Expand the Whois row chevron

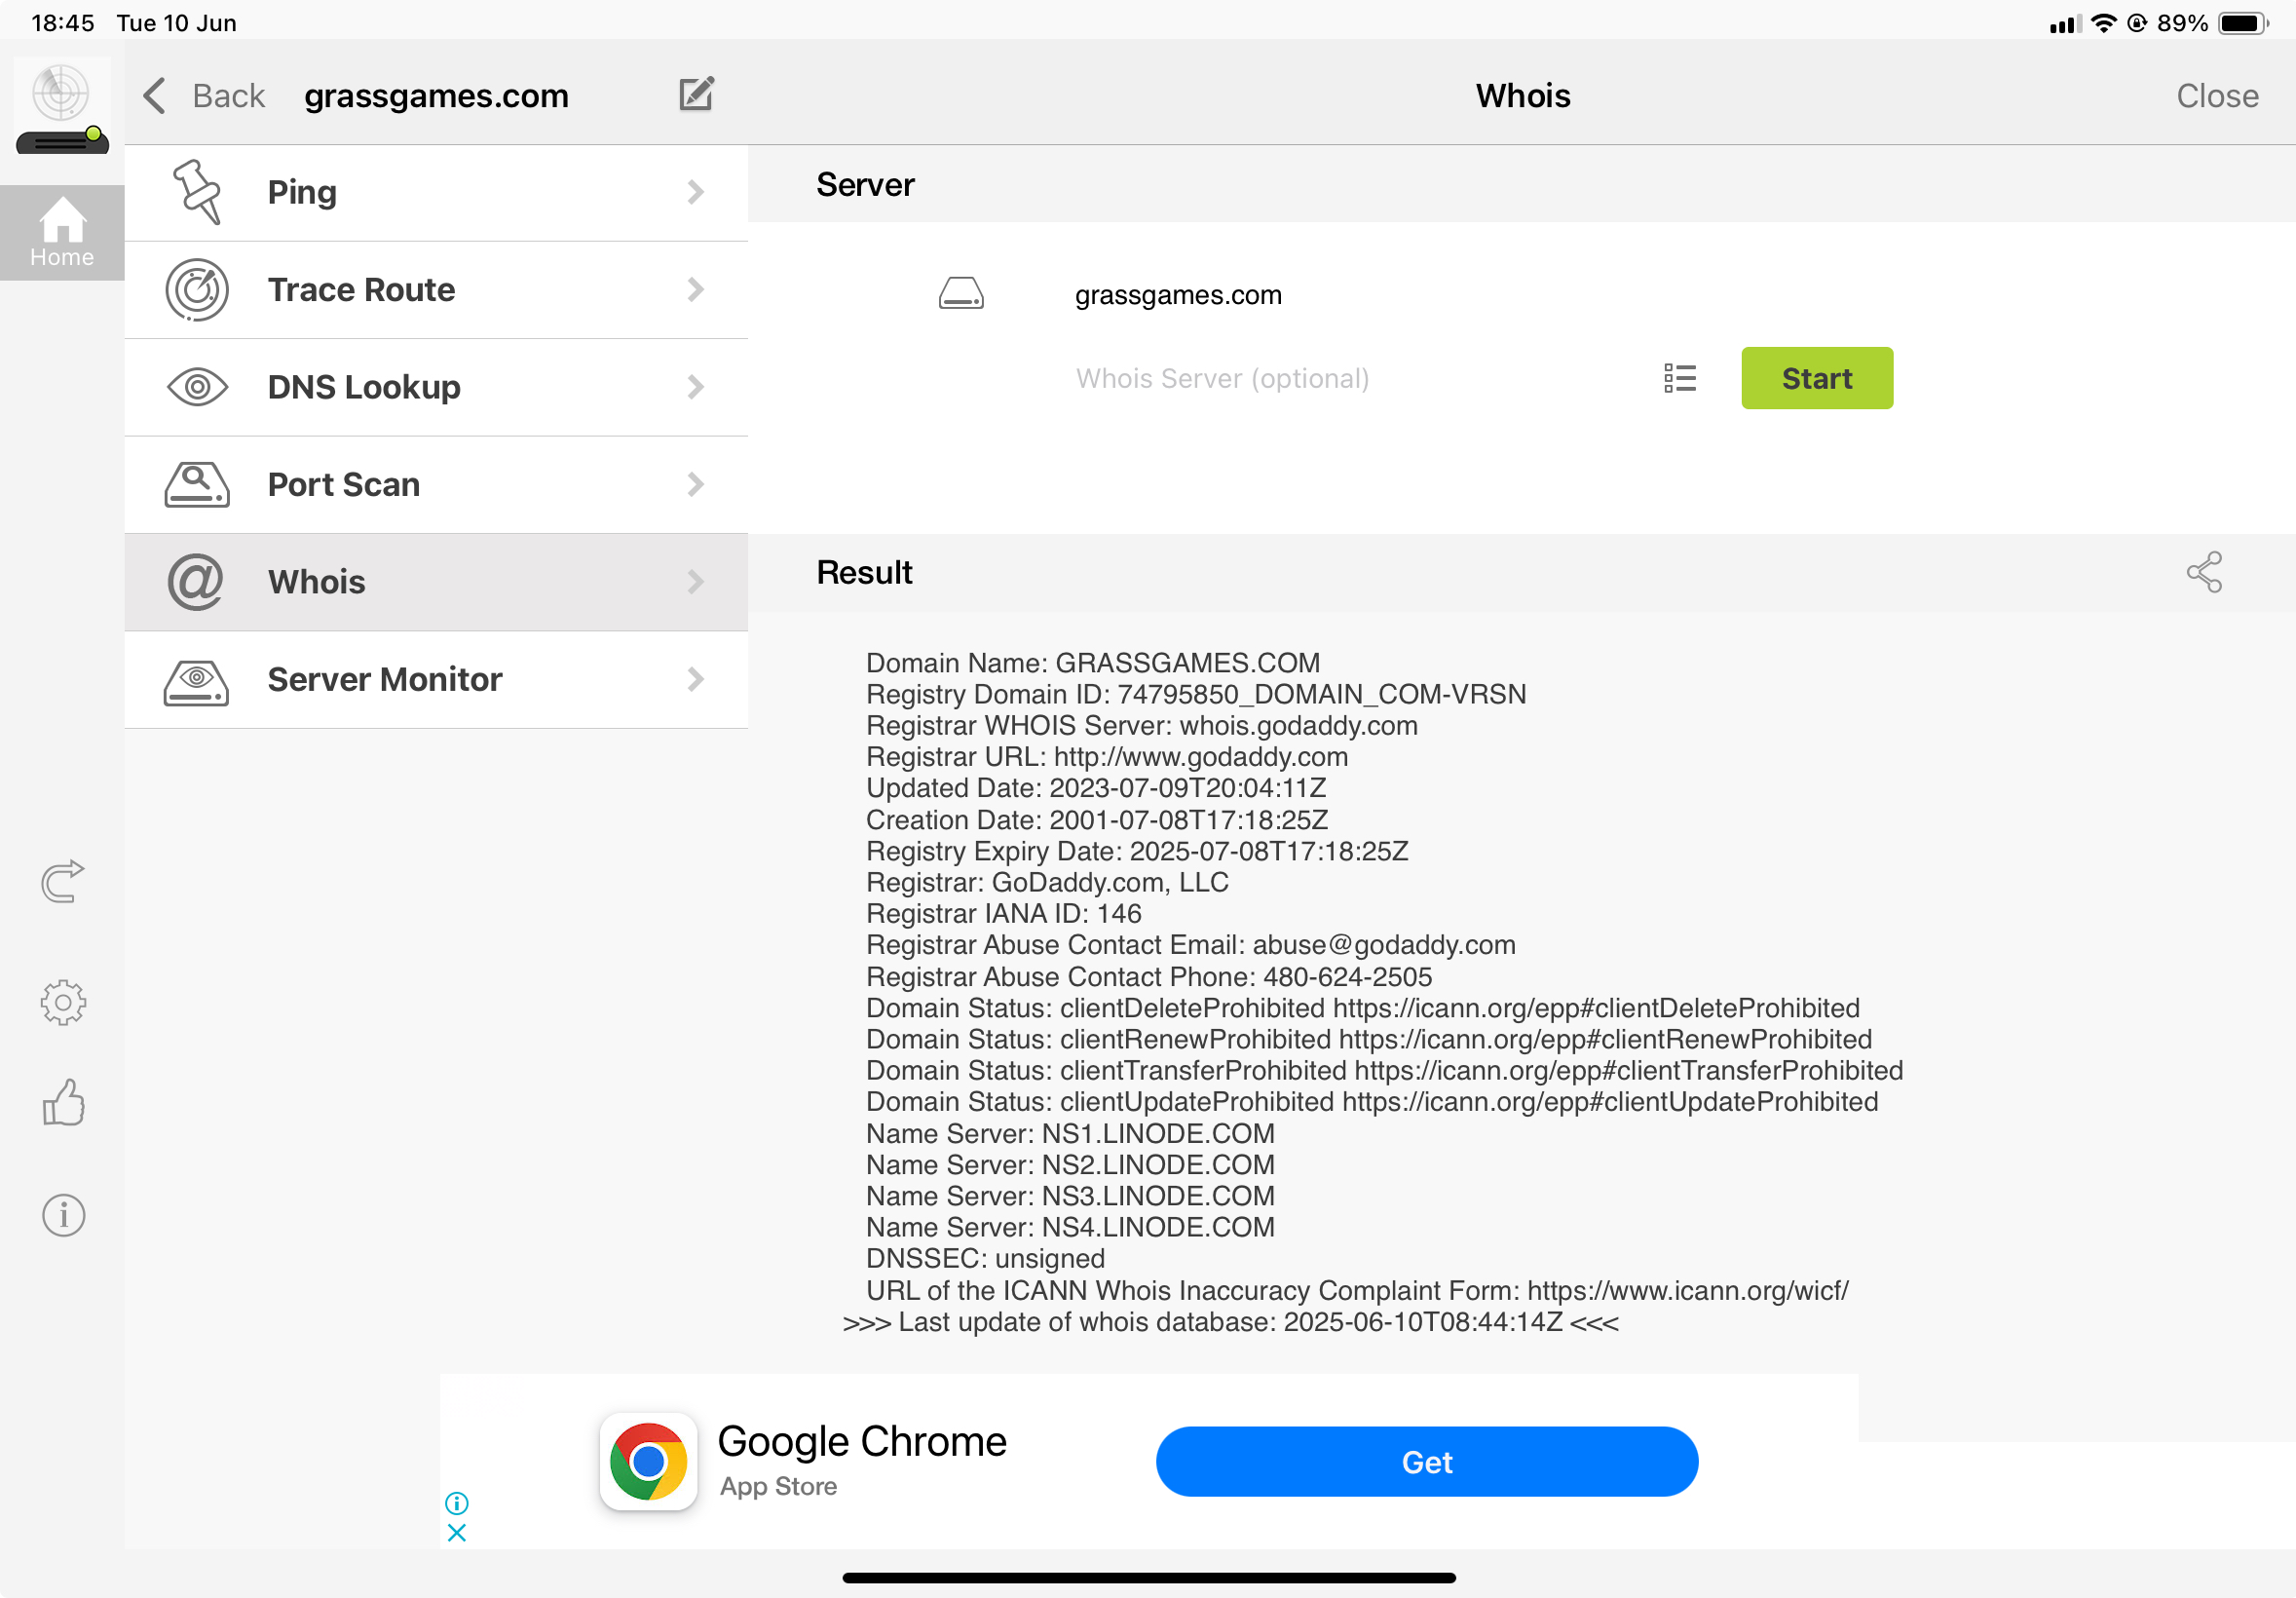(x=696, y=582)
